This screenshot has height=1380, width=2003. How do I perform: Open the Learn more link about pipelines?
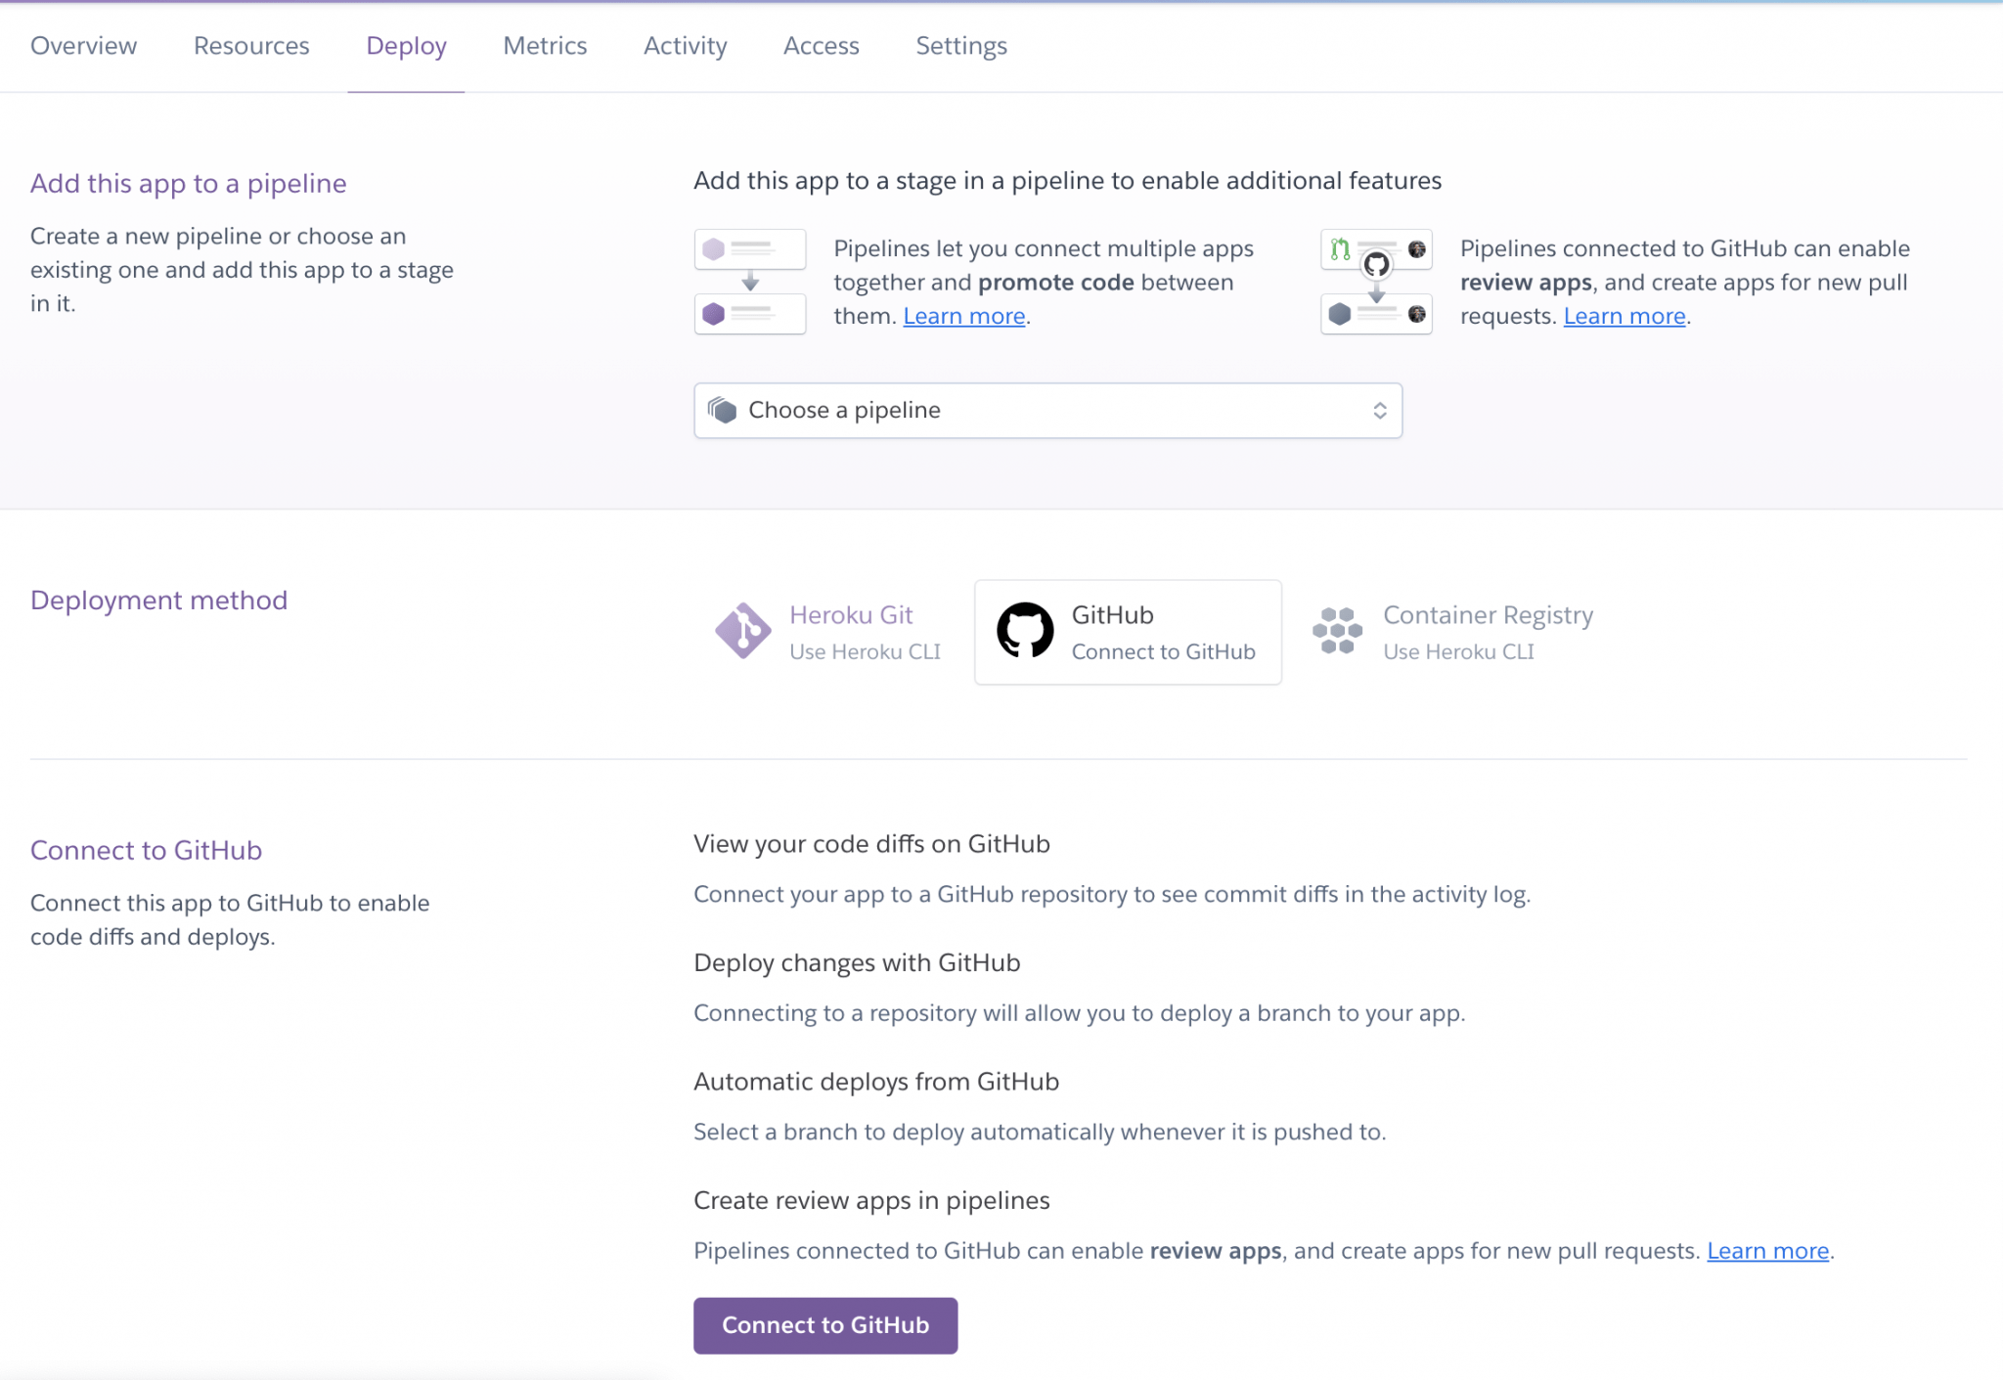pos(963,315)
